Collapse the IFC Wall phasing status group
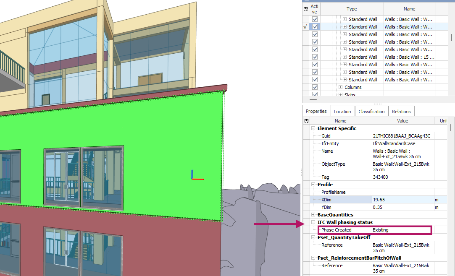The height and width of the screenshot is (276, 455). pos(313,222)
